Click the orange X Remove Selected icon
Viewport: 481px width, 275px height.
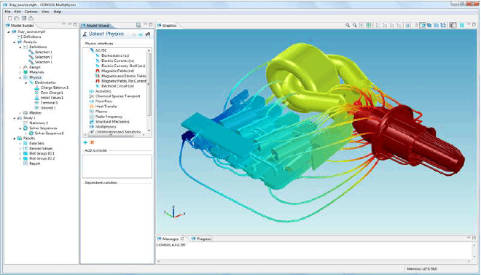tap(92, 142)
